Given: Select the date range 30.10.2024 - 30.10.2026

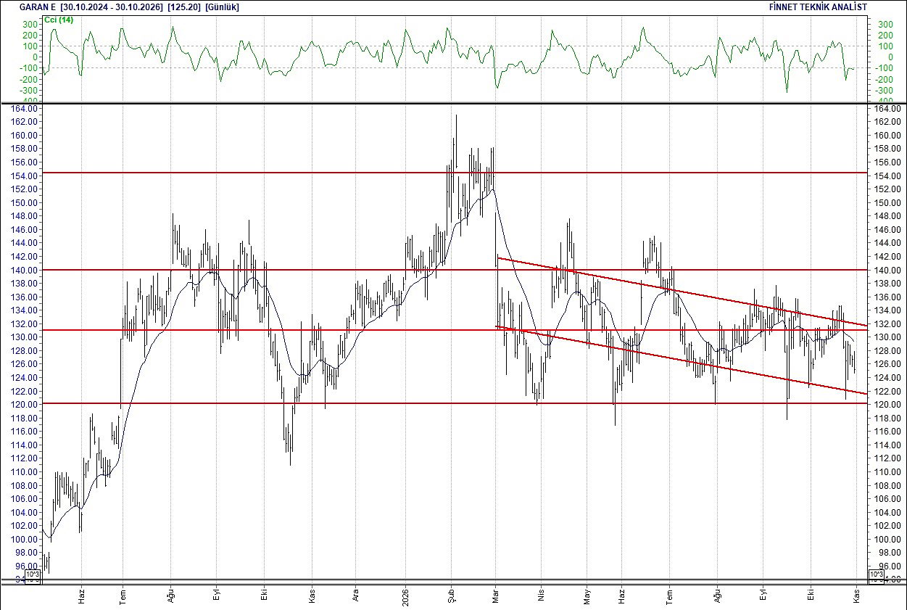Looking at the screenshot, I should pos(112,7).
